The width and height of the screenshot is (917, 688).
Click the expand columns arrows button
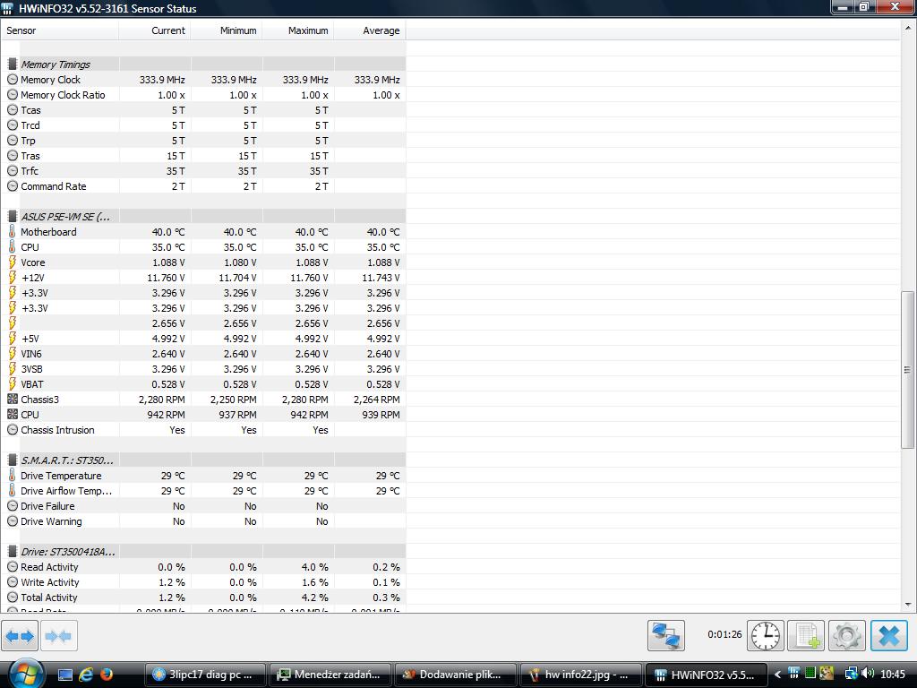coord(20,636)
